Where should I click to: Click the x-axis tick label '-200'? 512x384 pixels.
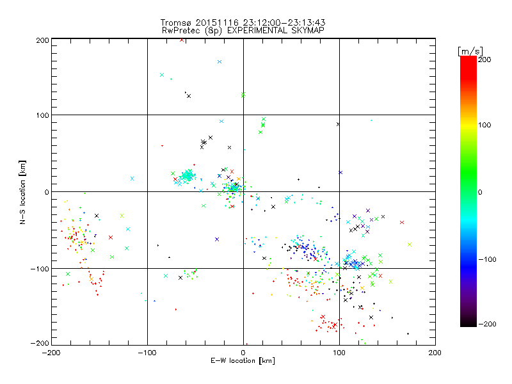[51, 353]
